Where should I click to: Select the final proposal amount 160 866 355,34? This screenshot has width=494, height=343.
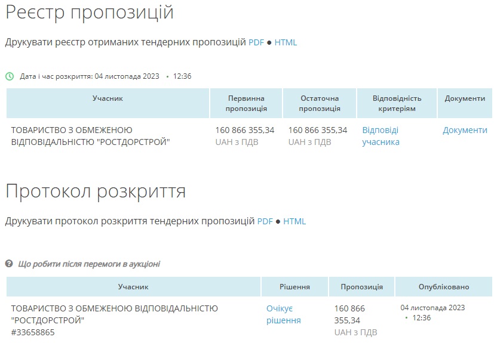pos(318,130)
